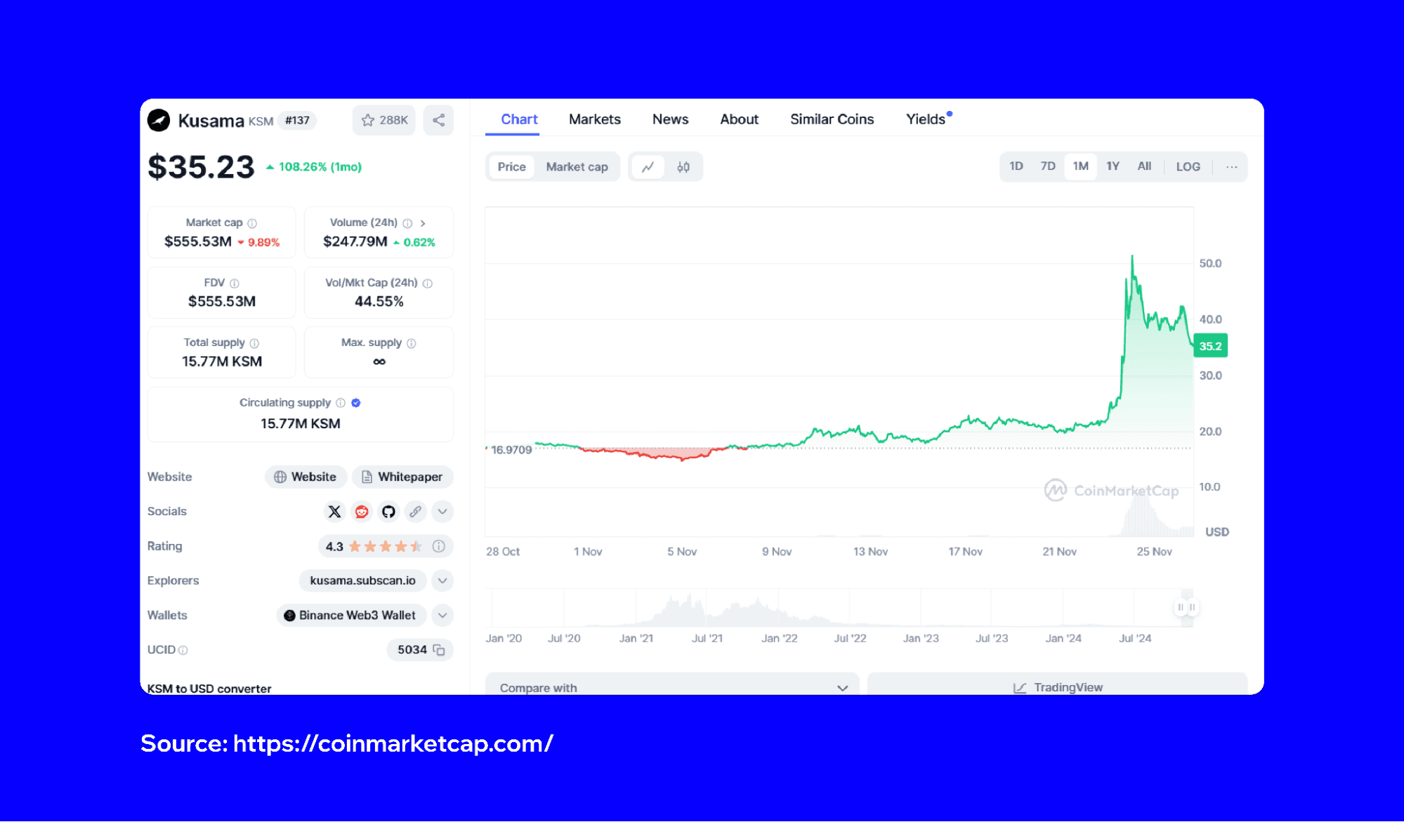Toggle LOG scale on chart
This screenshot has height=822, width=1404.
(x=1188, y=167)
